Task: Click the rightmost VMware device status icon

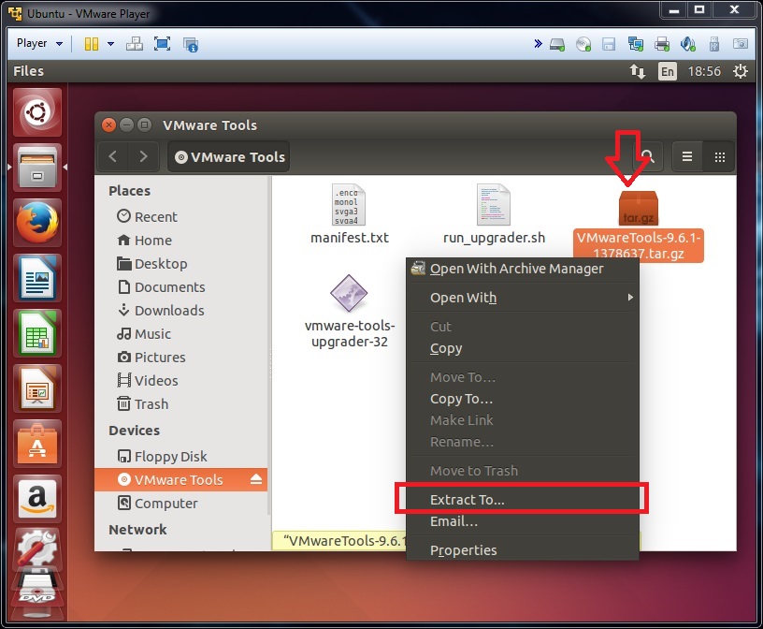Action: 741,44
